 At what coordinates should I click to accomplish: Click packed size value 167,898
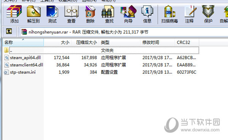pos(89,57)
